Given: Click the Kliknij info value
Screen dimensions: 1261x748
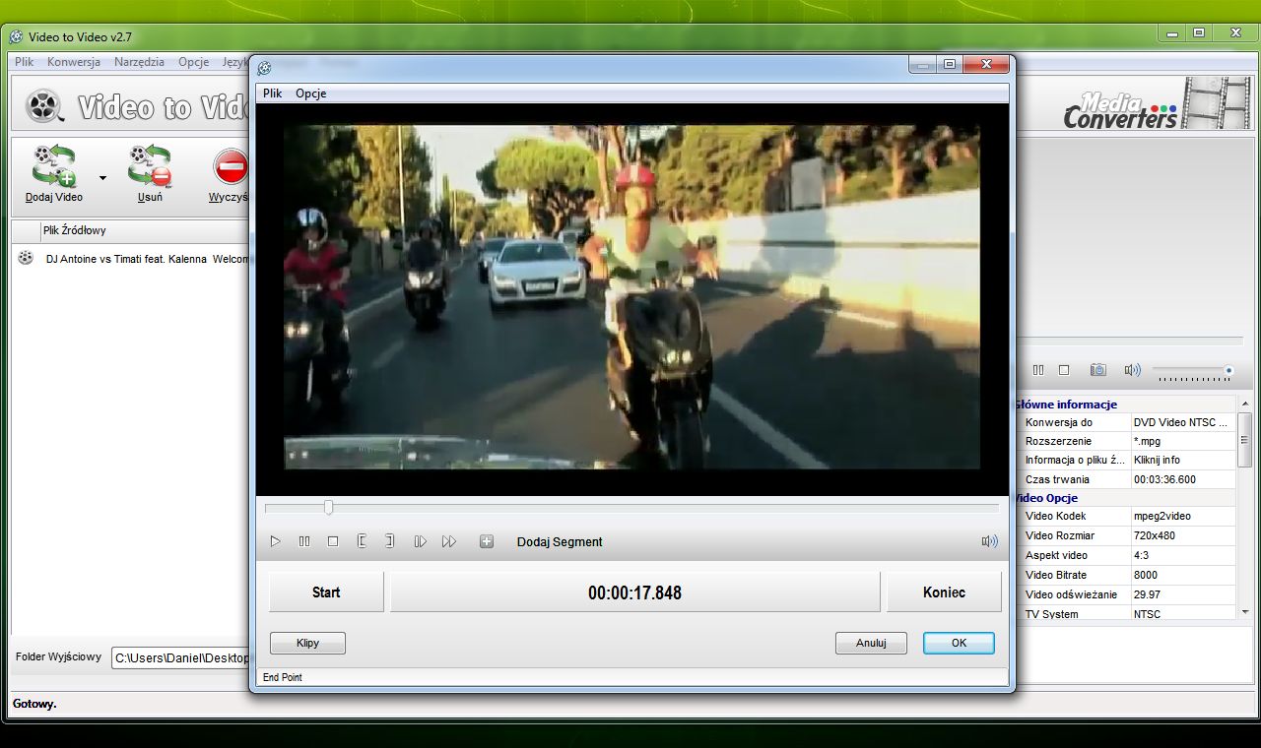Looking at the screenshot, I should [x=1182, y=460].
